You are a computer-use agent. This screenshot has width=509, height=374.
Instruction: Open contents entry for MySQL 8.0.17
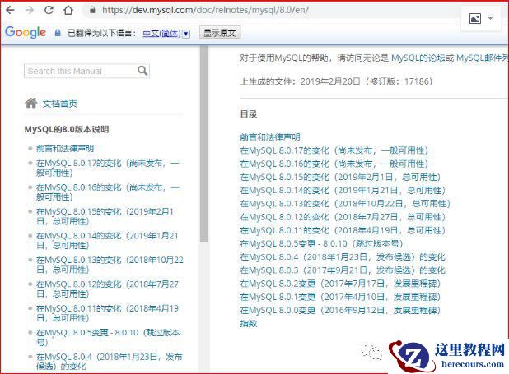(334, 150)
